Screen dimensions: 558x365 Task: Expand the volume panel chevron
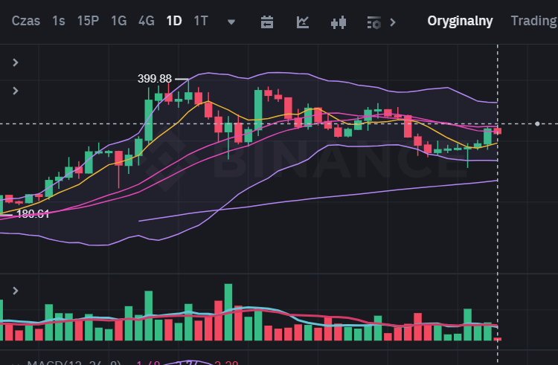pyautogui.click(x=16, y=291)
